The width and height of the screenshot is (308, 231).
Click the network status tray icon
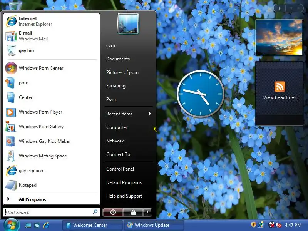(271, 224)
